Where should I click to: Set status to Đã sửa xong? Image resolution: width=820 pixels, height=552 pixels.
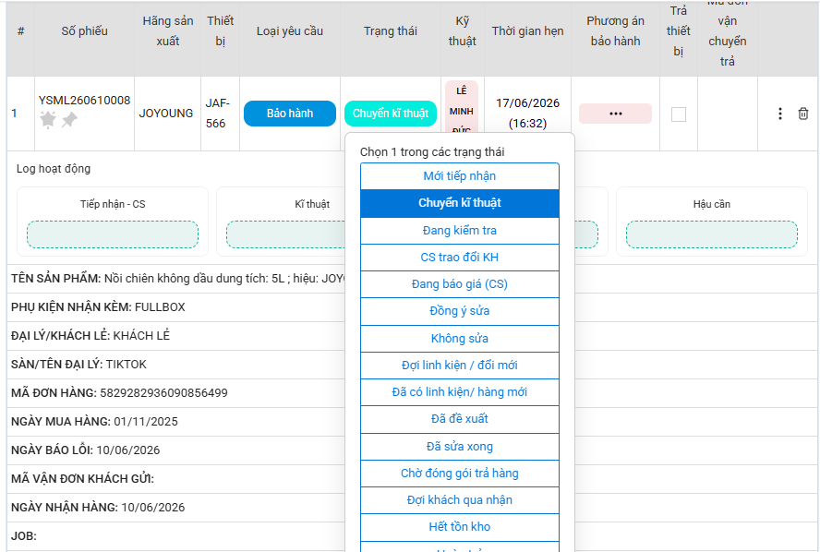(x=460, y=447)
